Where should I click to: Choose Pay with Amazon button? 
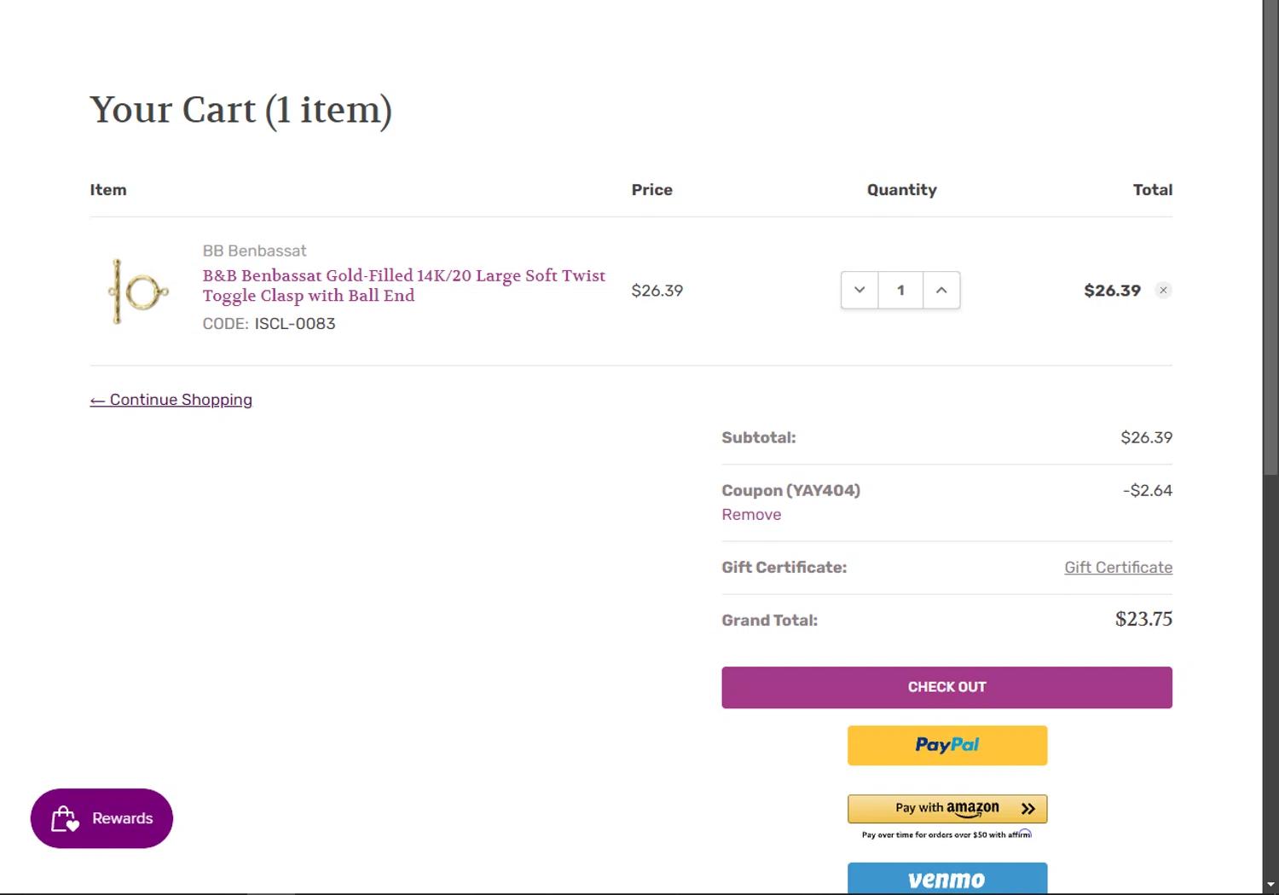946,808
